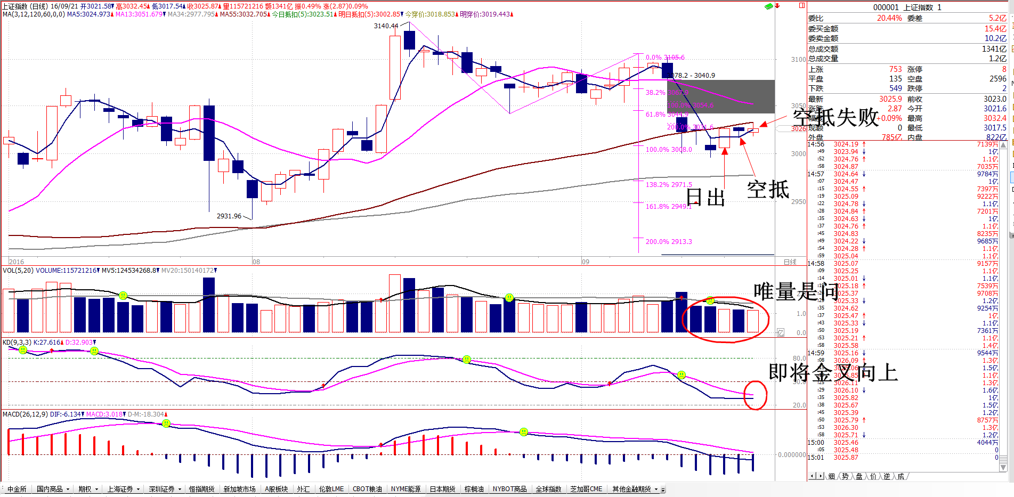Select the 势 tab below the tick list
Viewport: 1014px width, 497px height.
[846, 476]
